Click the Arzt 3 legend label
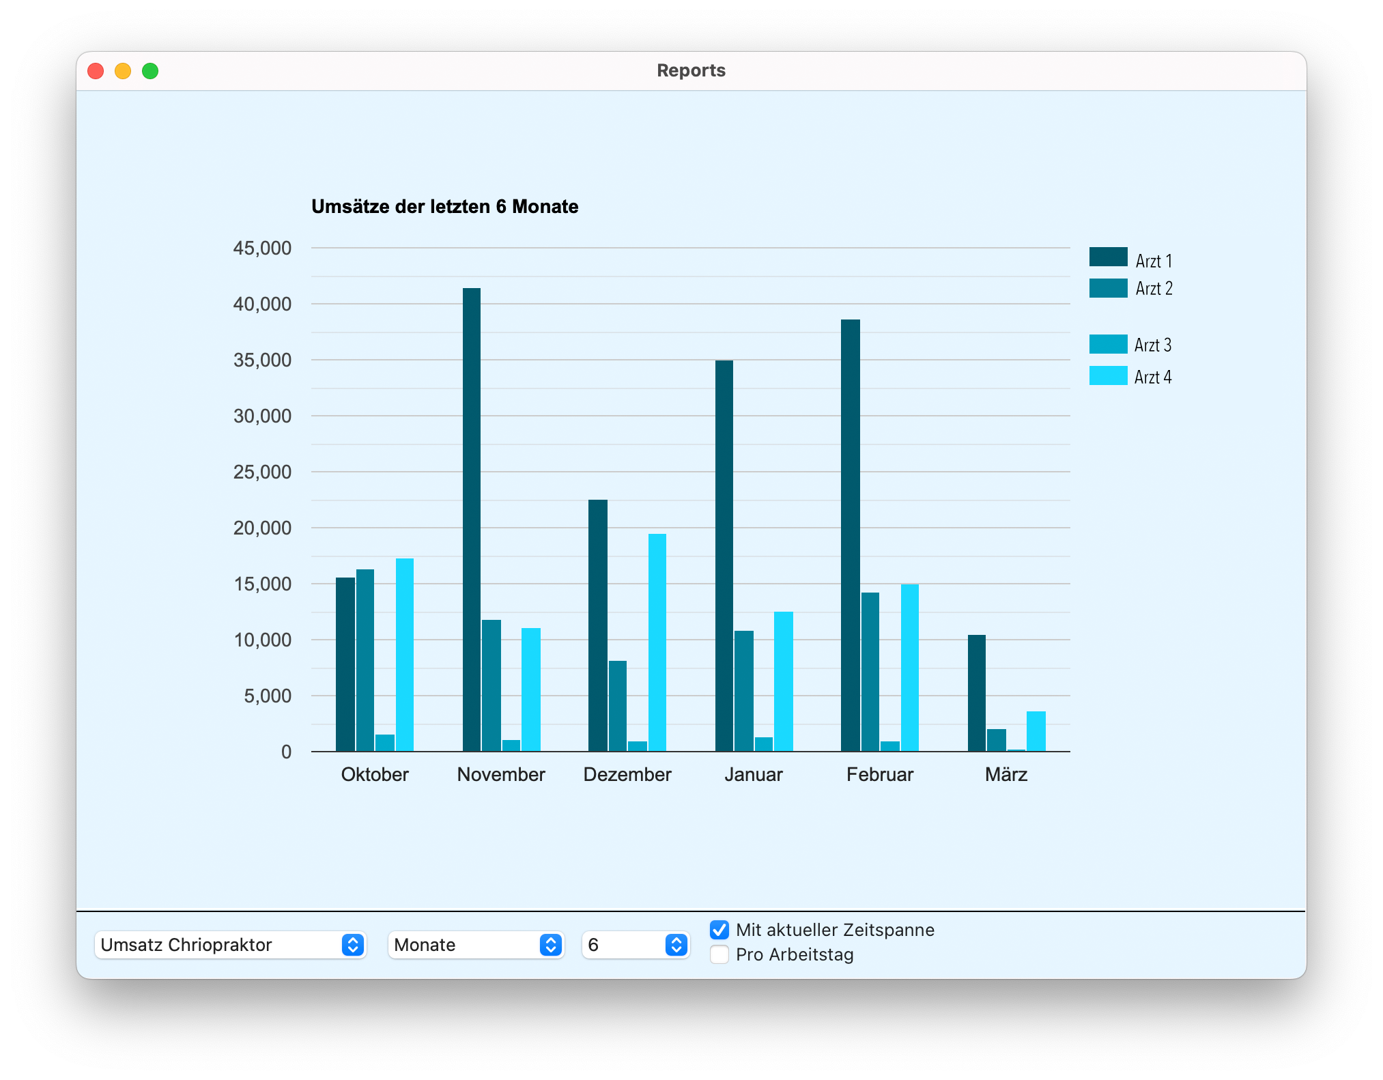The height and width of the screenshot is (1080, 1383). click(x=1152, y=345)
